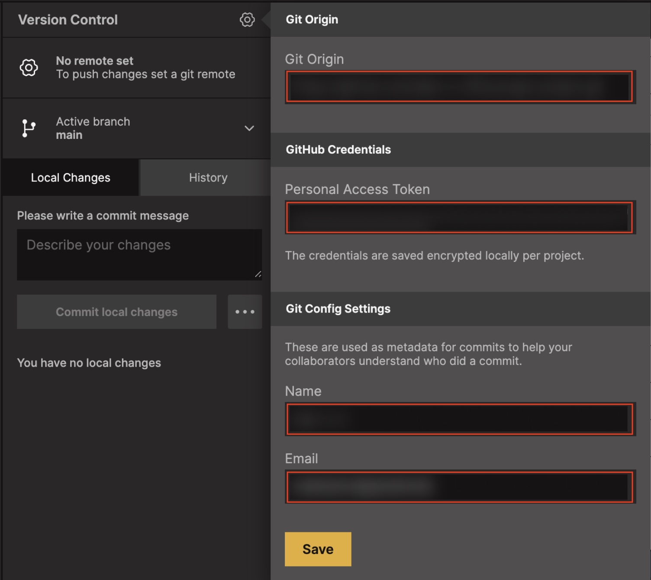
Task: Expand the Active branch chevron
Action: click(249, 128)
